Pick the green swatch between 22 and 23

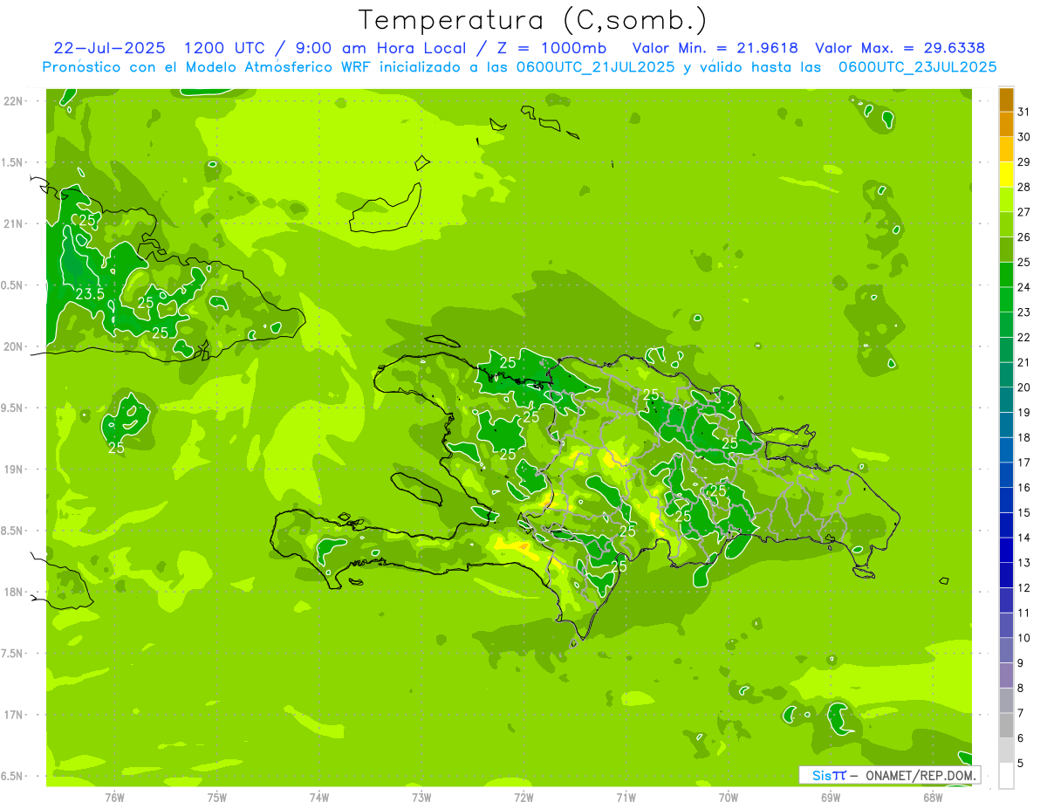tap(1006, 325)
